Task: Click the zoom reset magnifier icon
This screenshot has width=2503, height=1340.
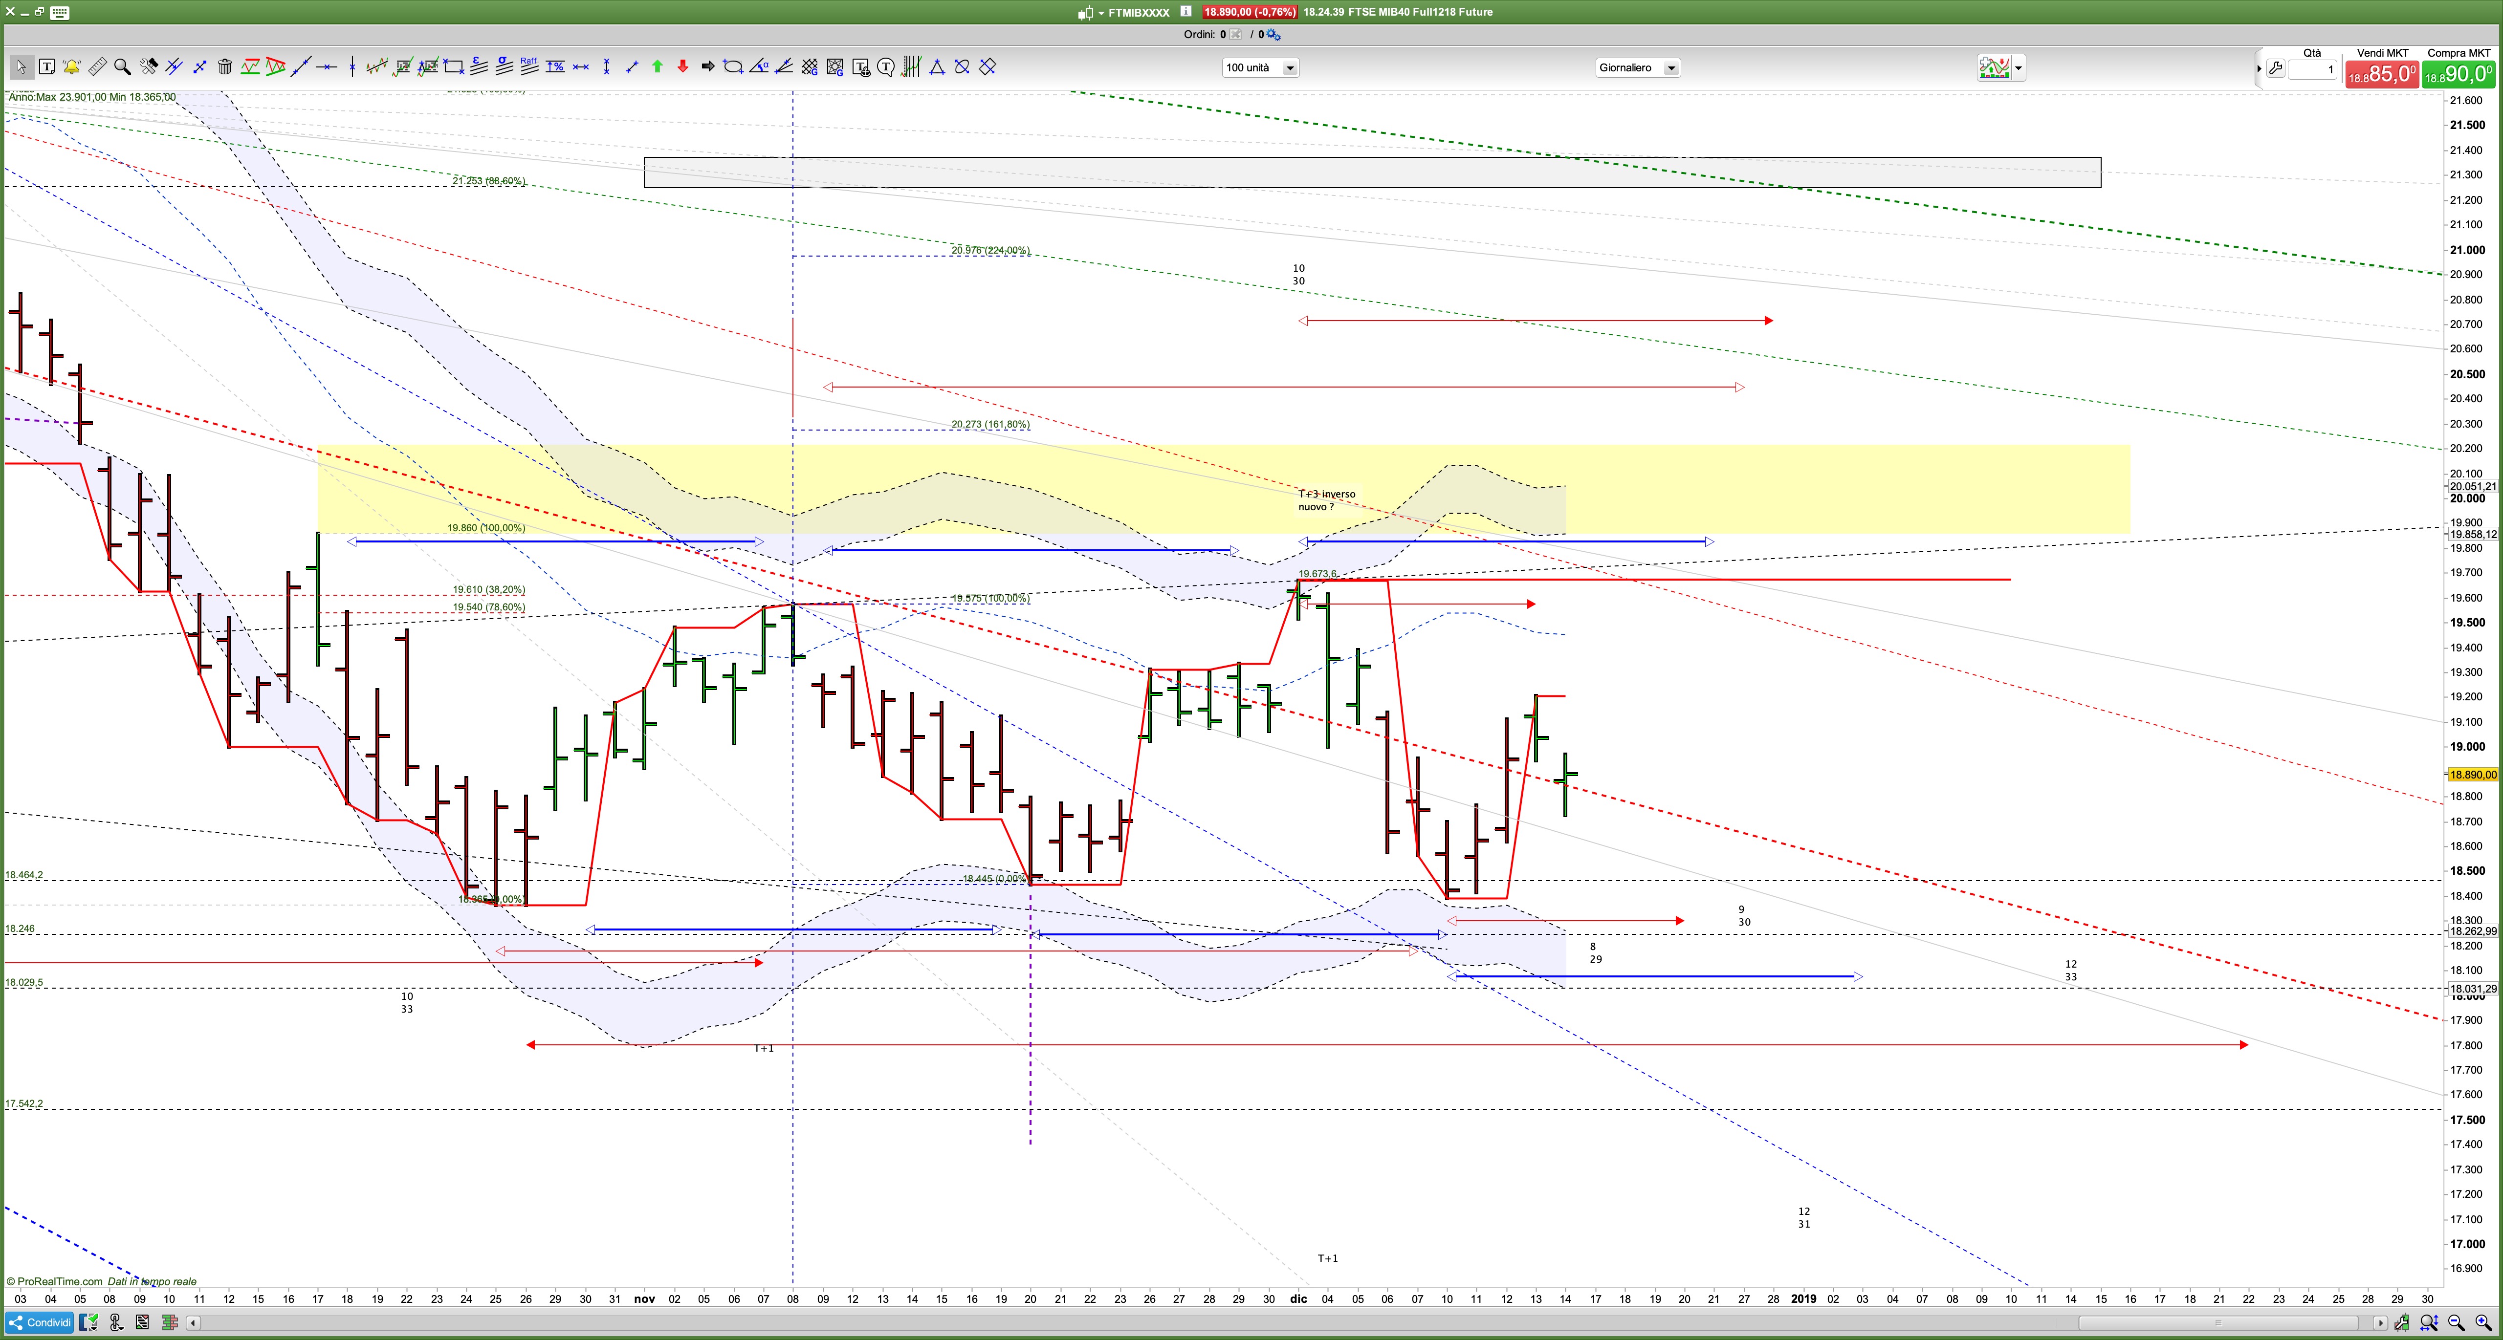Action: click(x=2429, y=1322)
